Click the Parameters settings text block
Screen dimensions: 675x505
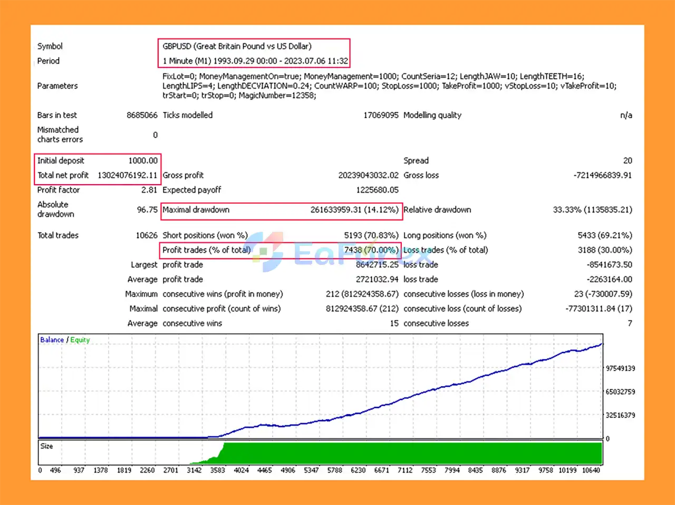tap(389, 86)
